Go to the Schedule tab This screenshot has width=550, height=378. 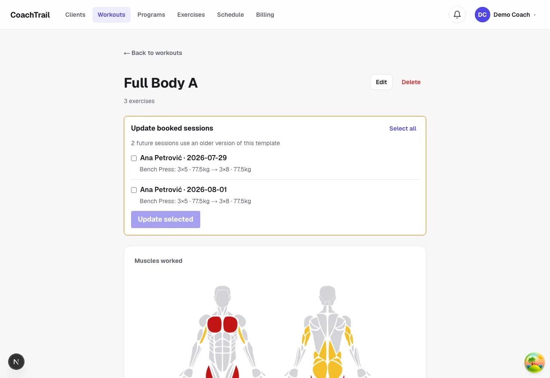230,15
